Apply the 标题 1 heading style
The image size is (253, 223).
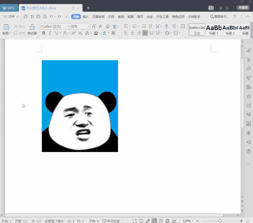coord(214,30)
